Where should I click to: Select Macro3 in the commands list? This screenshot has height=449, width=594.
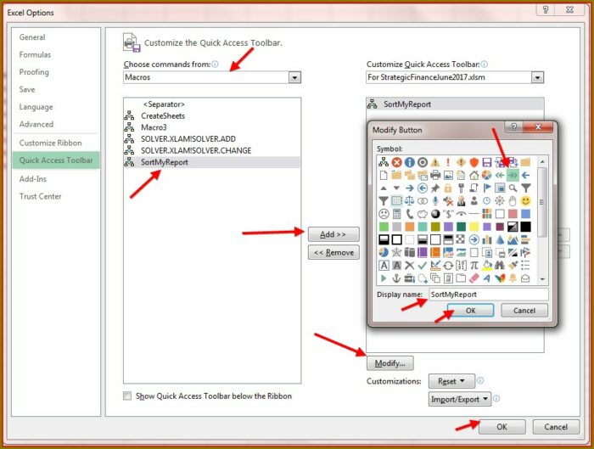pyautogui.click(x=212, y=127)
